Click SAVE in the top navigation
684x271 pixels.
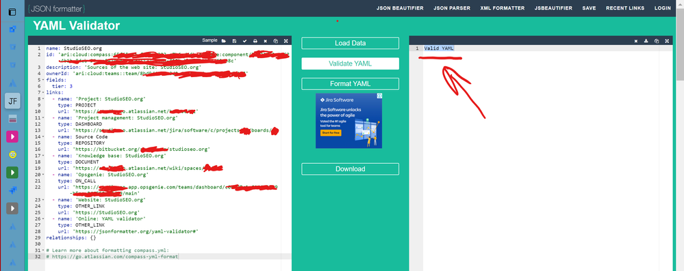tap(589, 8)
